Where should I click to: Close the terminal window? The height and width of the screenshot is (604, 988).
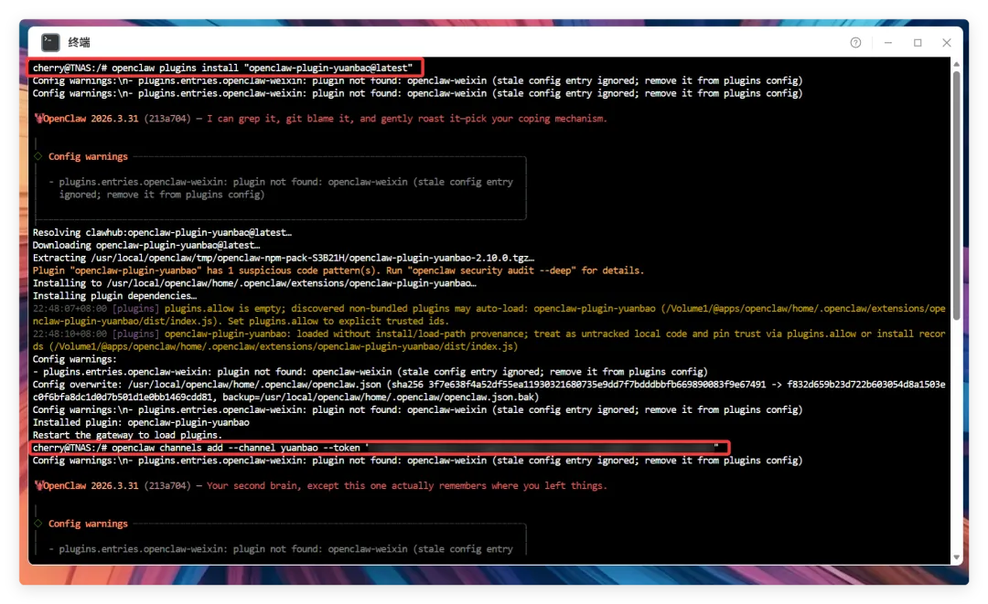coord(947,43)
